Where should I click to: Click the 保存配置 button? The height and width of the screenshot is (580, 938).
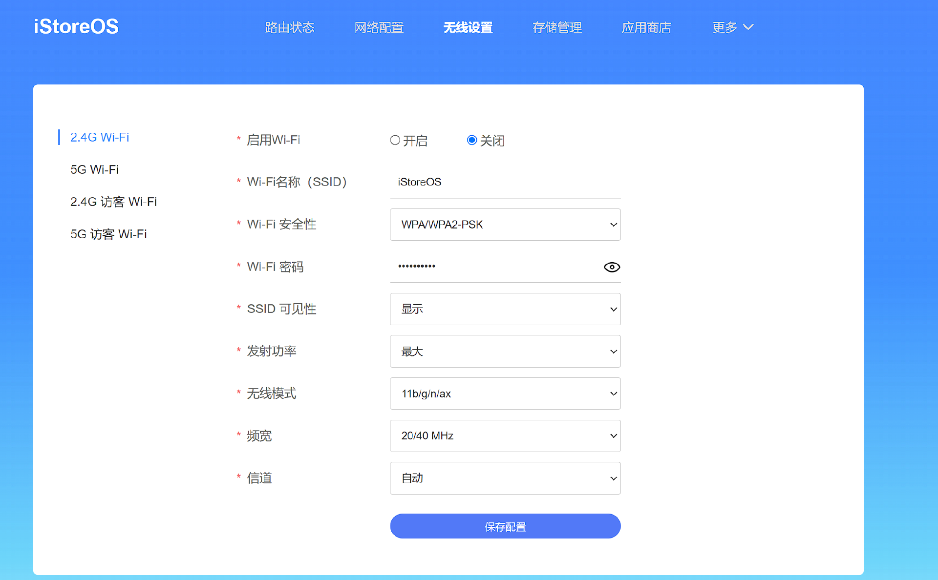(x=505, y=526)
